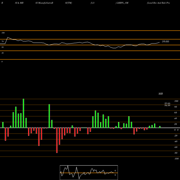Open the mini oscillator thumbnail chart
This screenshot has height=180, width=180.
[x=89, y=172]
